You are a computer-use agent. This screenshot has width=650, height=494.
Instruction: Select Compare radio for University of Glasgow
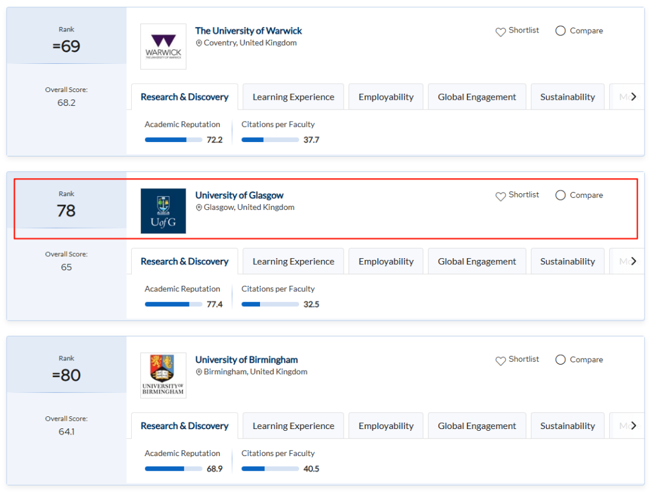point(560,195)
